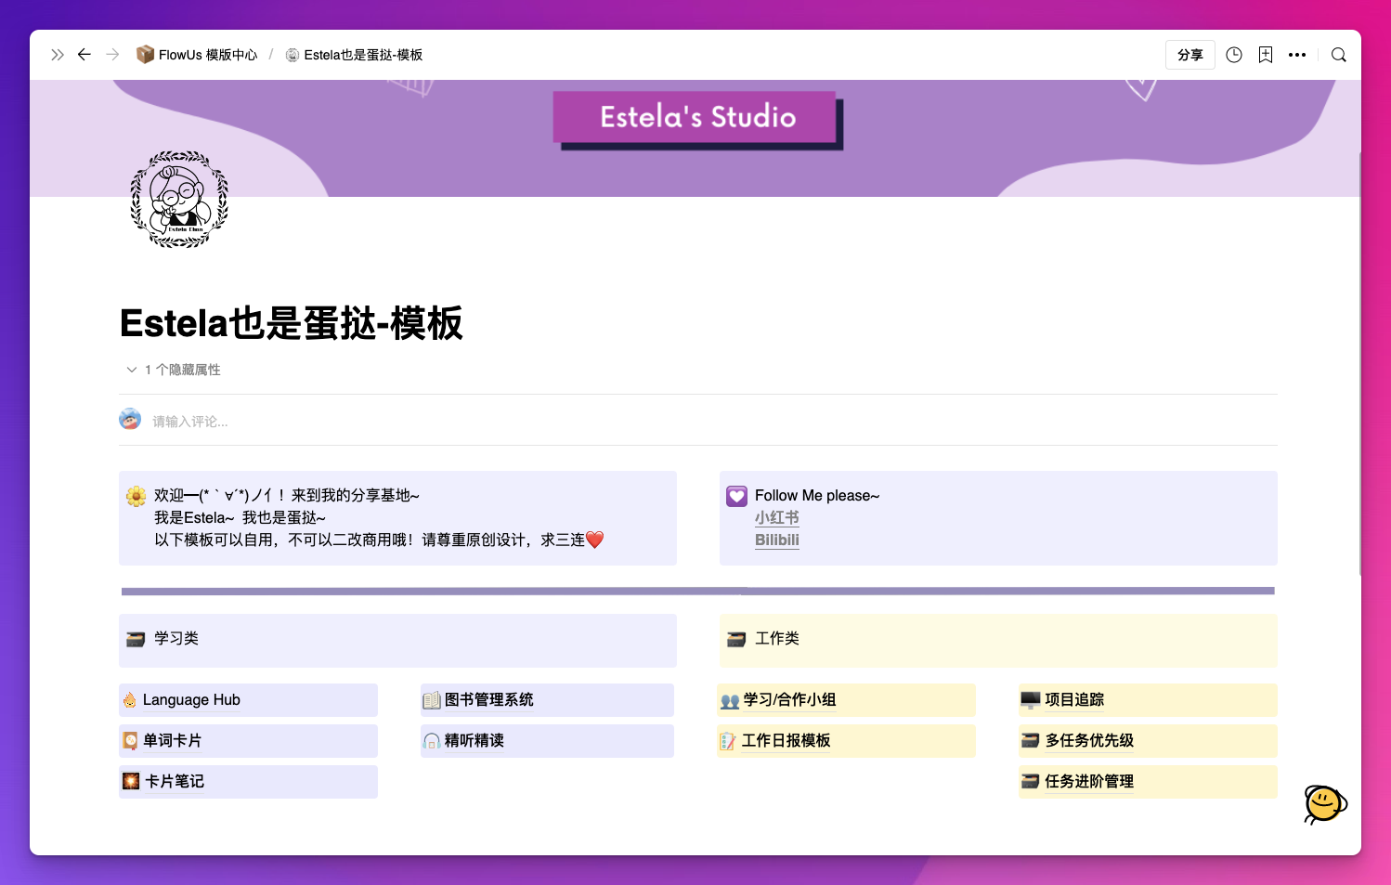Click the Estela's Studio avatar image

(x=178, y=200)
